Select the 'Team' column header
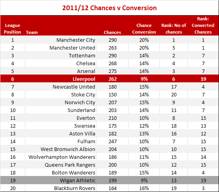The height and width of the screenshot is (192, 219). 32,32
